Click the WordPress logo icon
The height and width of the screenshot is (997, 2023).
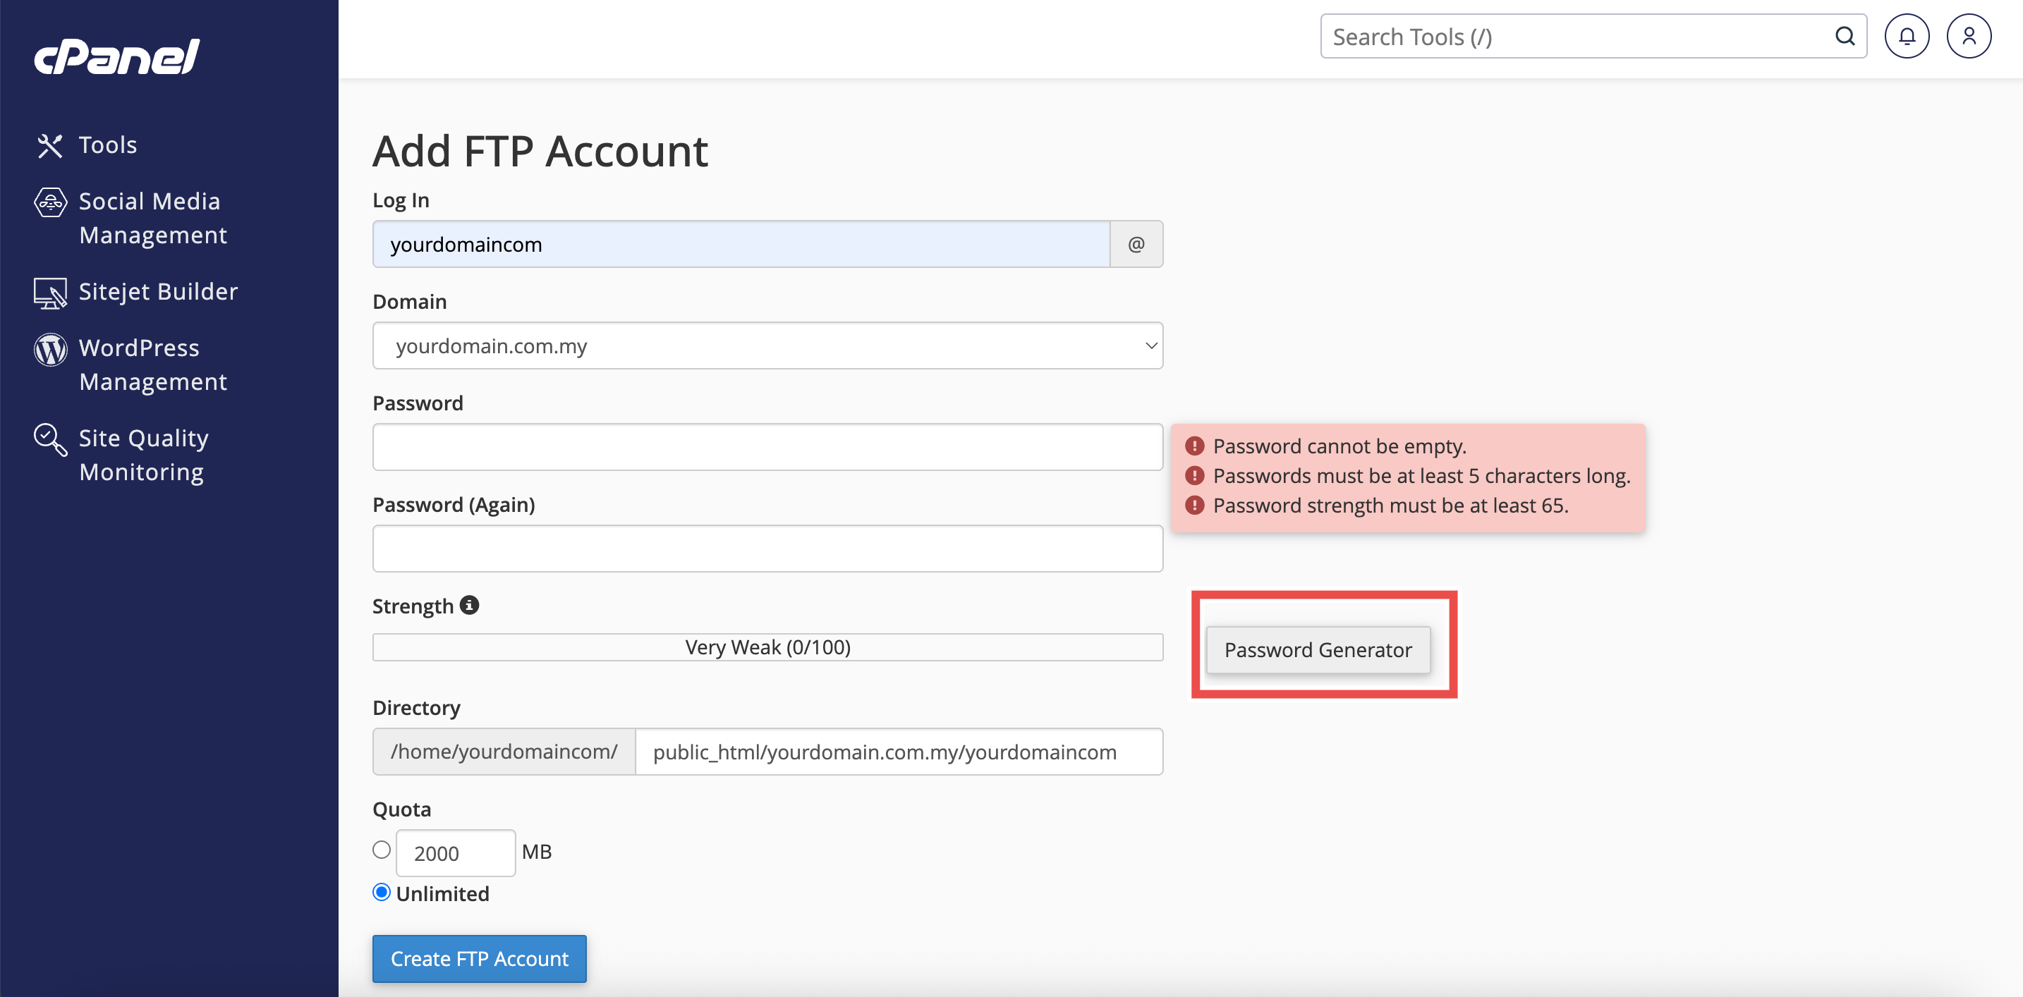pyautogui.click(x=50, y=349)
